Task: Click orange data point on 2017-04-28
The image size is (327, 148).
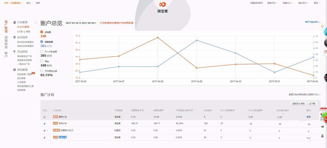Action: coord(158,38)
